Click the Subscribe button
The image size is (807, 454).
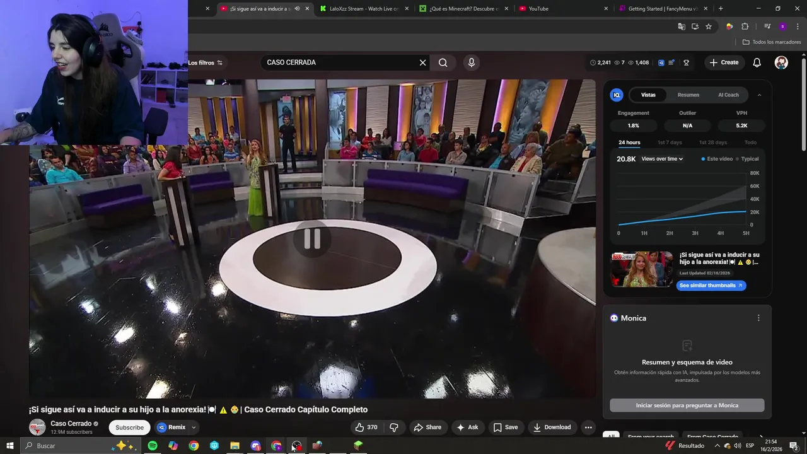129,427
